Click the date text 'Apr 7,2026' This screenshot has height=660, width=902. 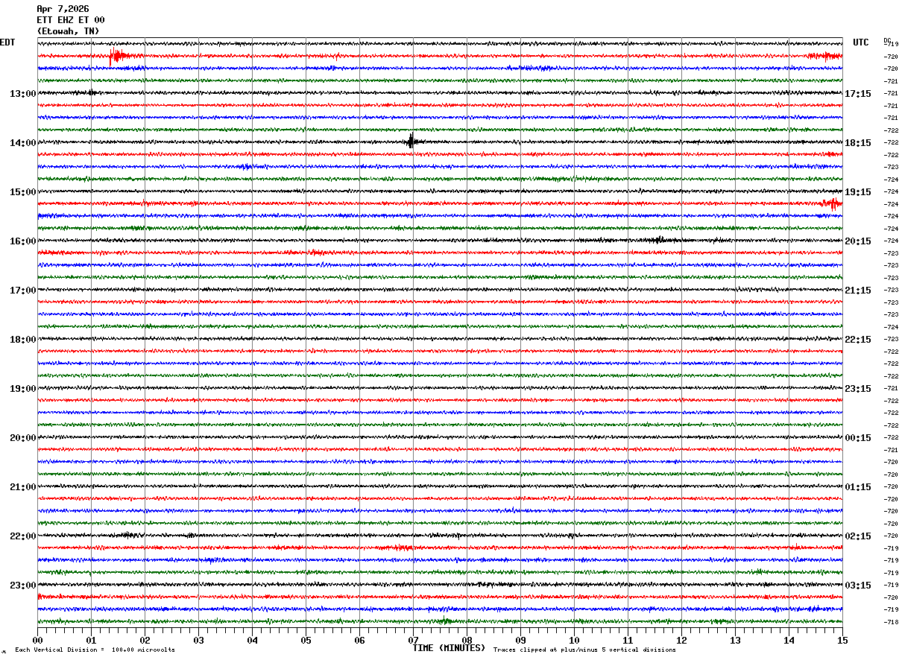[63, 9]
